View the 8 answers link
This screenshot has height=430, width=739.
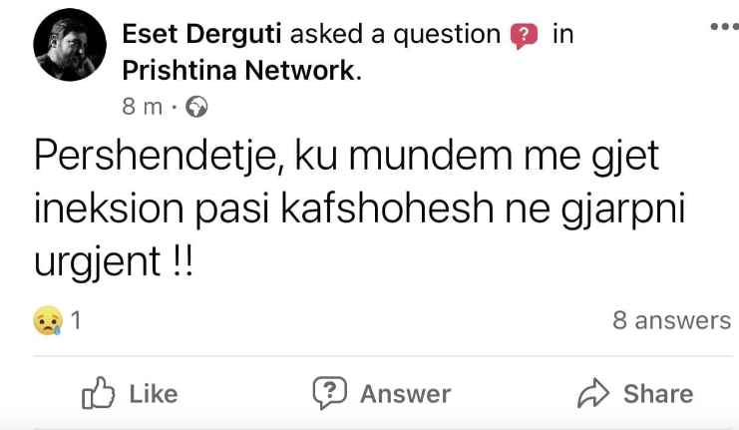671,321
